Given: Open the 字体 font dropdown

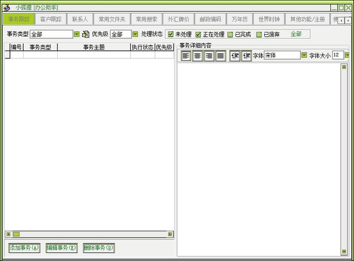Looking at the screenshot, I should (304, 56).
